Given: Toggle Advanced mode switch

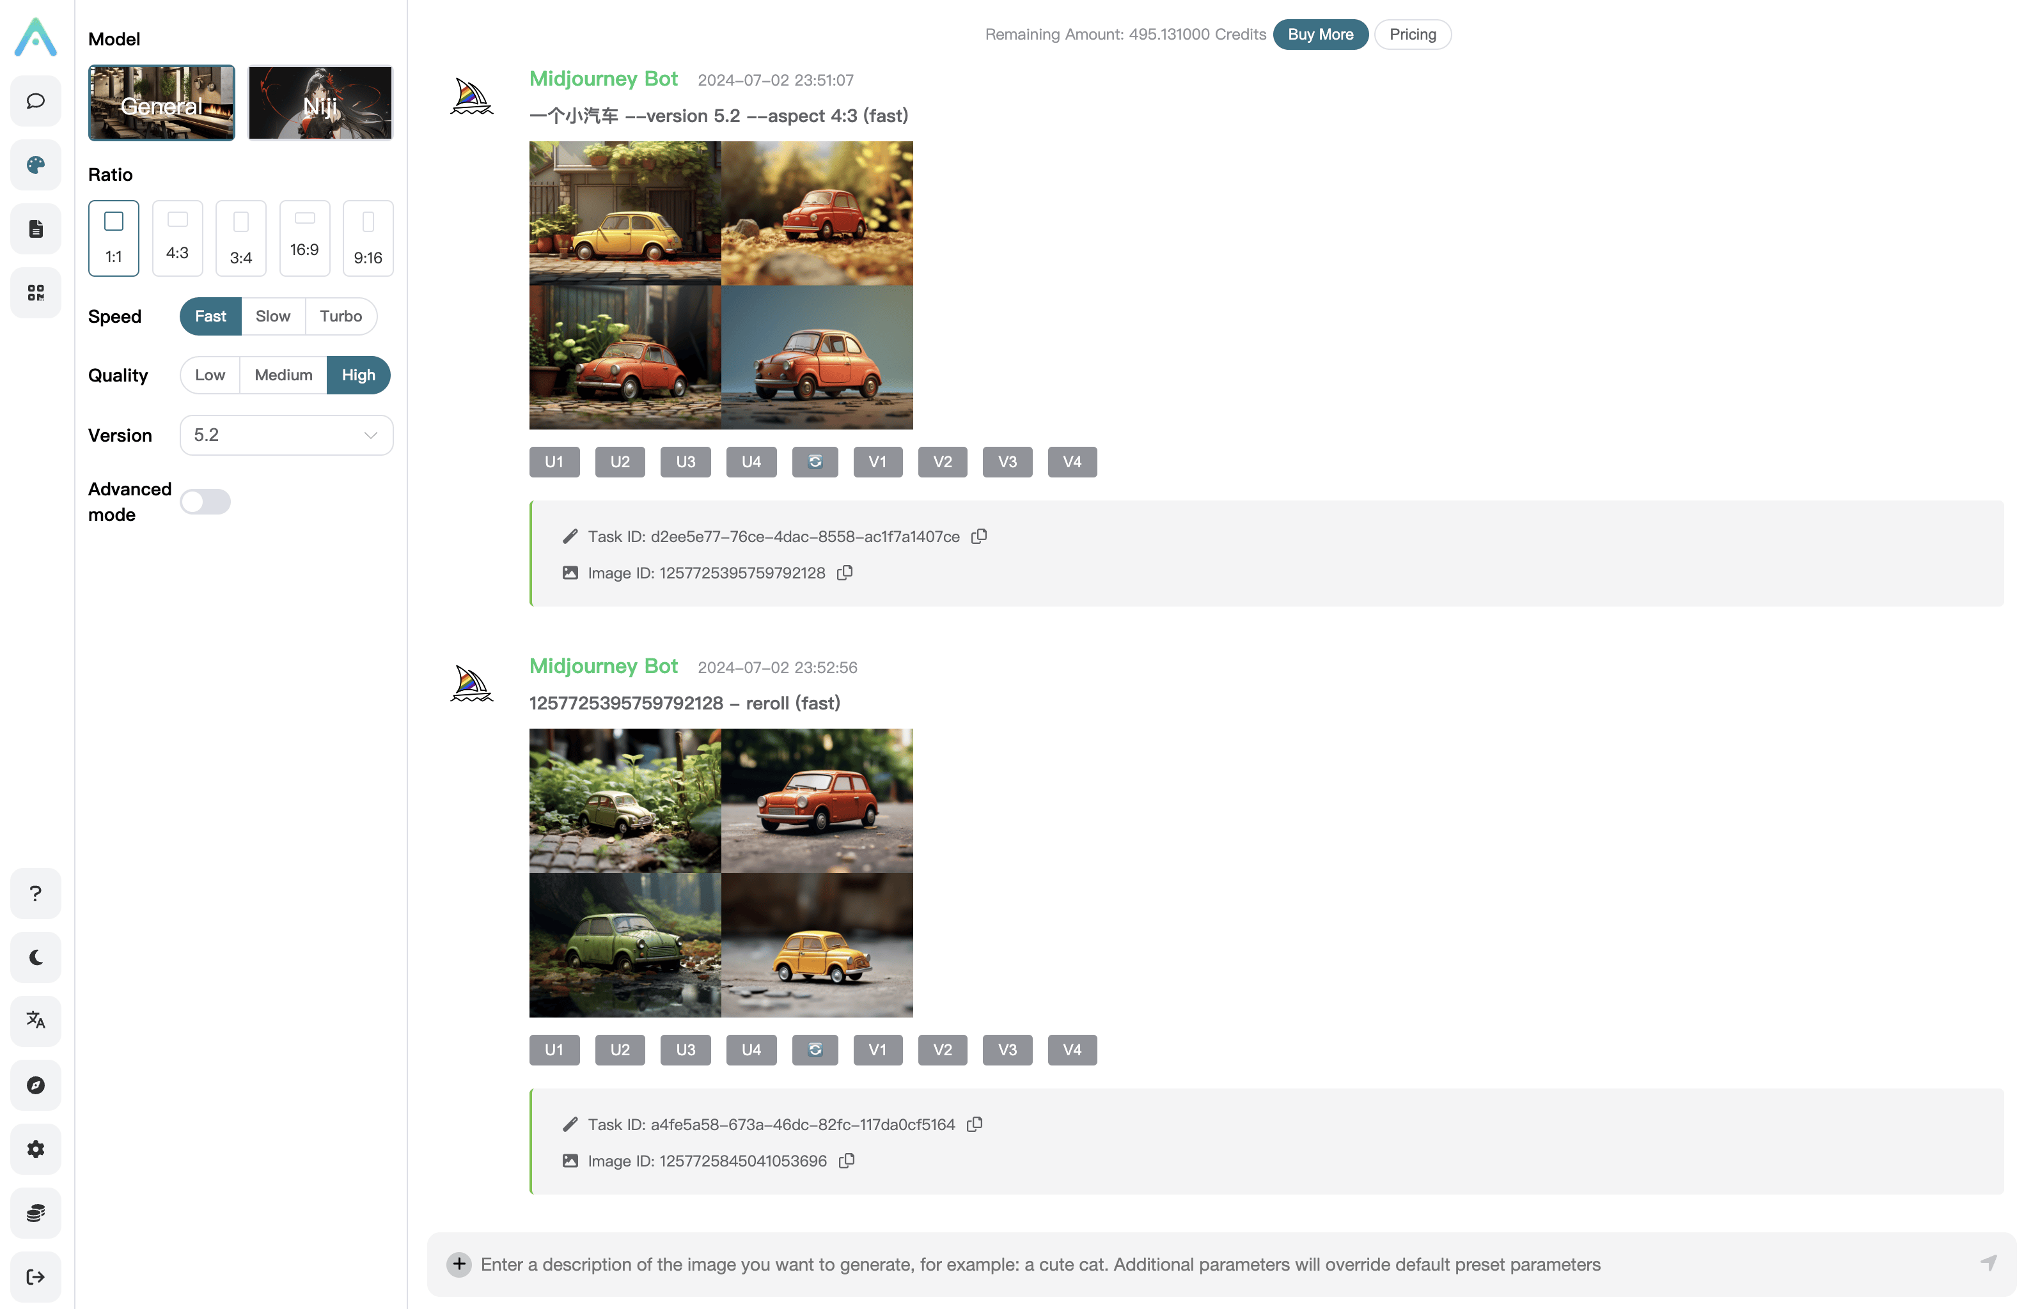Looking at the screenshot, I should 205,502.
